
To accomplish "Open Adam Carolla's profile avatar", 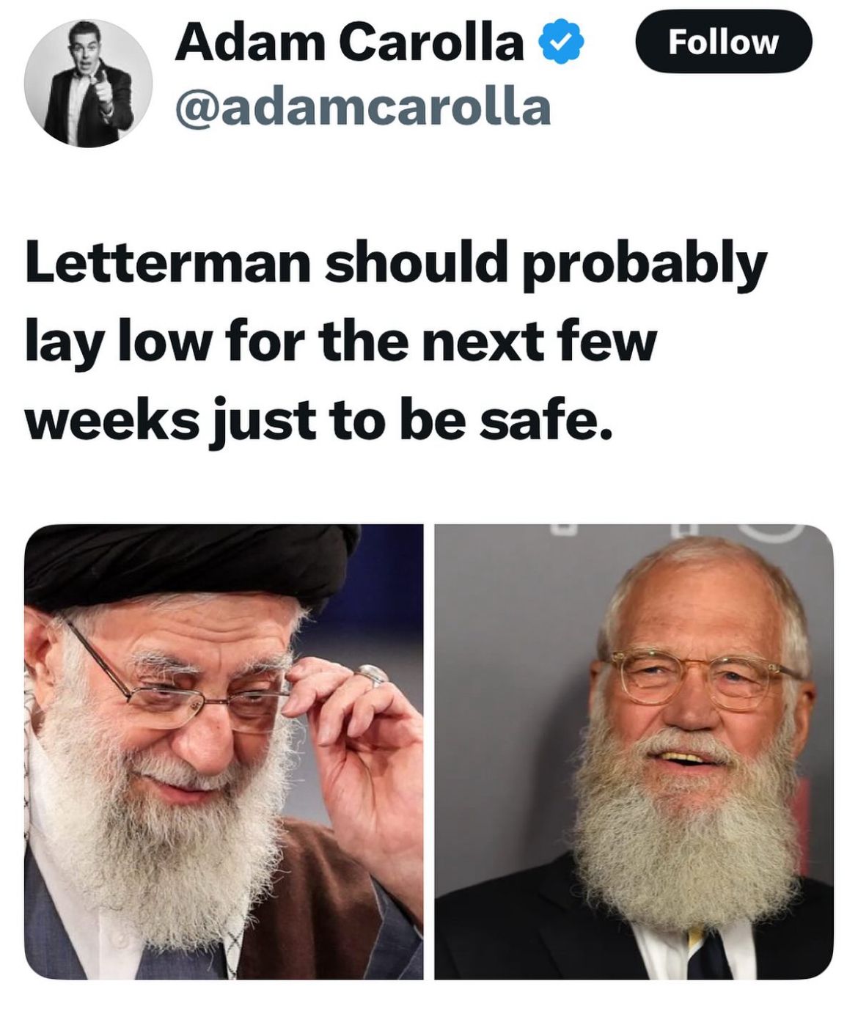I will (88, 84).
